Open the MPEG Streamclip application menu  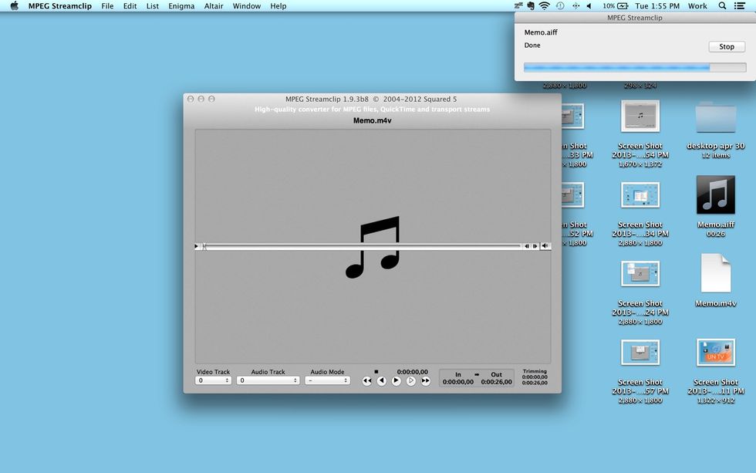coord(60,5)
